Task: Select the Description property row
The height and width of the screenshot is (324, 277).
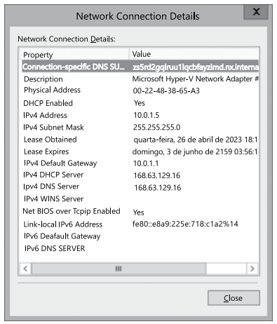Action: pyautogui.click(x=43, y=79)
